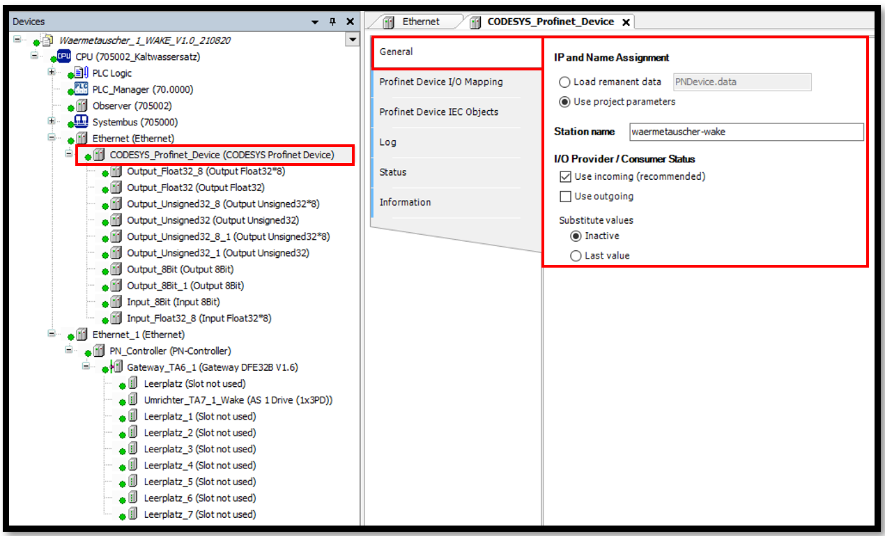Open Profinet Device I/O Mapping page
Viewport: 885px width, 536px height.
440,82
